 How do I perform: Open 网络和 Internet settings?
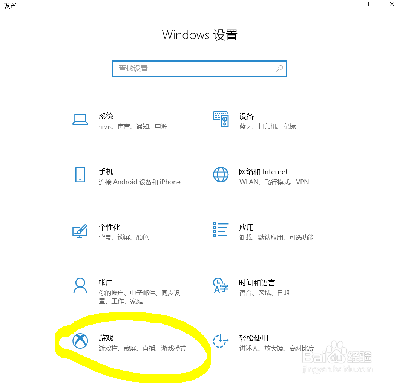tap(263, 172)
